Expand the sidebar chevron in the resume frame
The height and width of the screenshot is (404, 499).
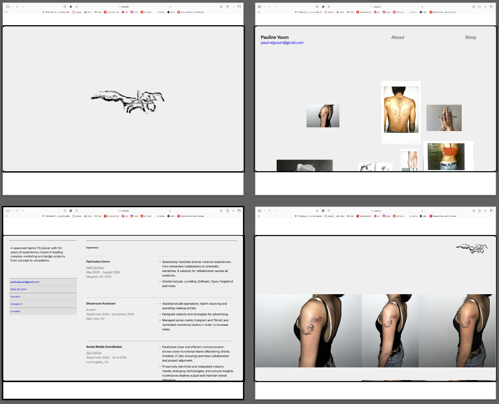point(12,210)
